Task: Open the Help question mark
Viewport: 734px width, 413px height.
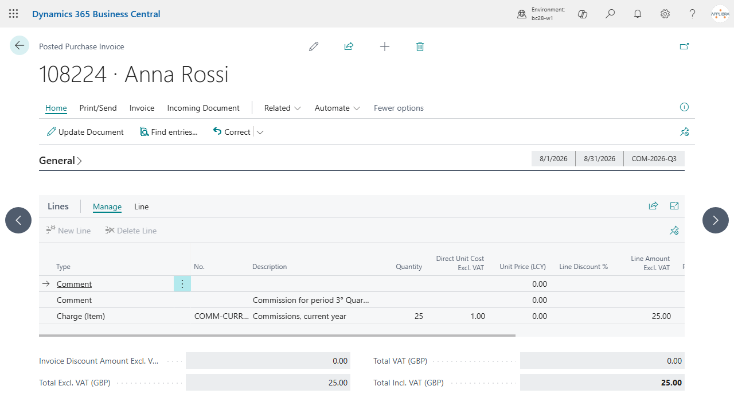Action: tap(693, 14)
